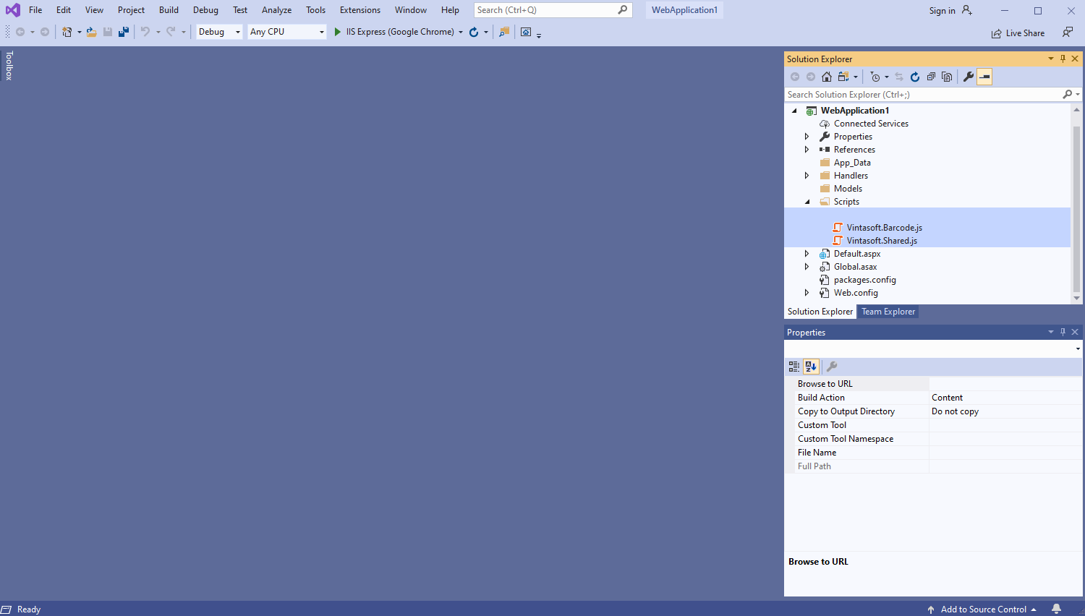The image size is (1085, 616).
Task: Expand the Handlers folder
Action: (807, 176)
